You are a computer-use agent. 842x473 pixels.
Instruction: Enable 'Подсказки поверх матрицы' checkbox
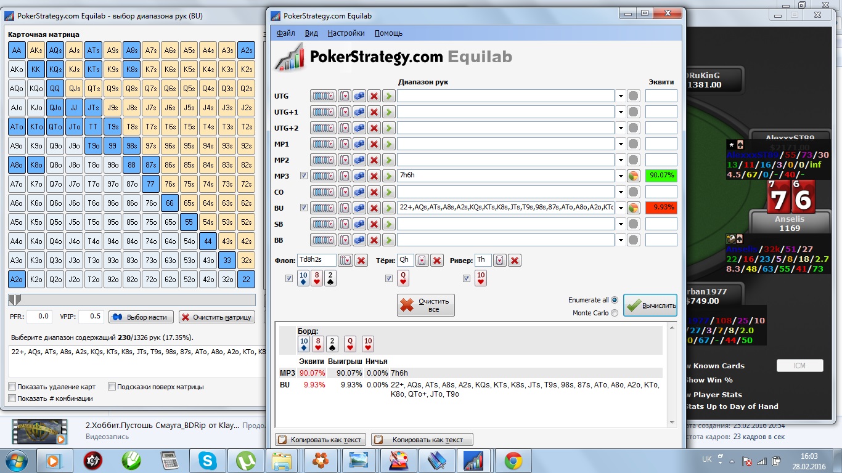pyautogui.click(x=112, y=387)
